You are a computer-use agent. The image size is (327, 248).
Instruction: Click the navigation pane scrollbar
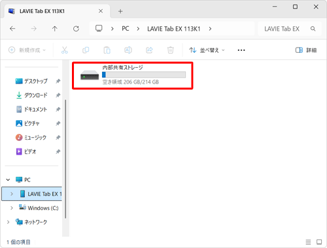65,159
